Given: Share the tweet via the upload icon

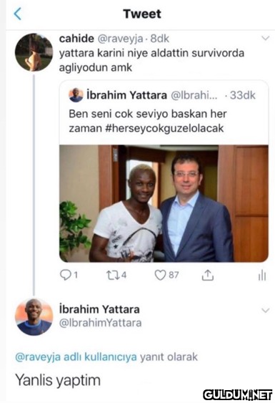Looking at the screenshot, I should click(x=208, y=276).
